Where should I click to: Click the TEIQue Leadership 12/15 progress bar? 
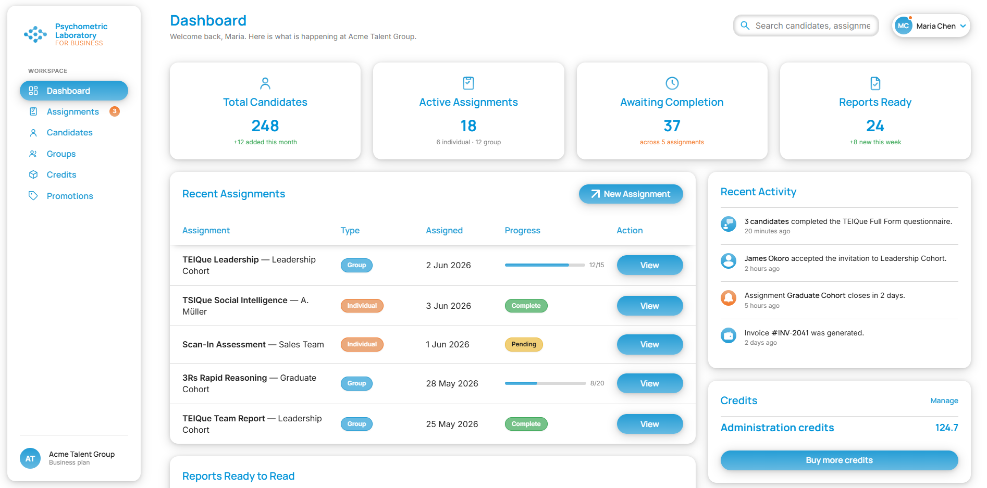(x=545, y=265)
